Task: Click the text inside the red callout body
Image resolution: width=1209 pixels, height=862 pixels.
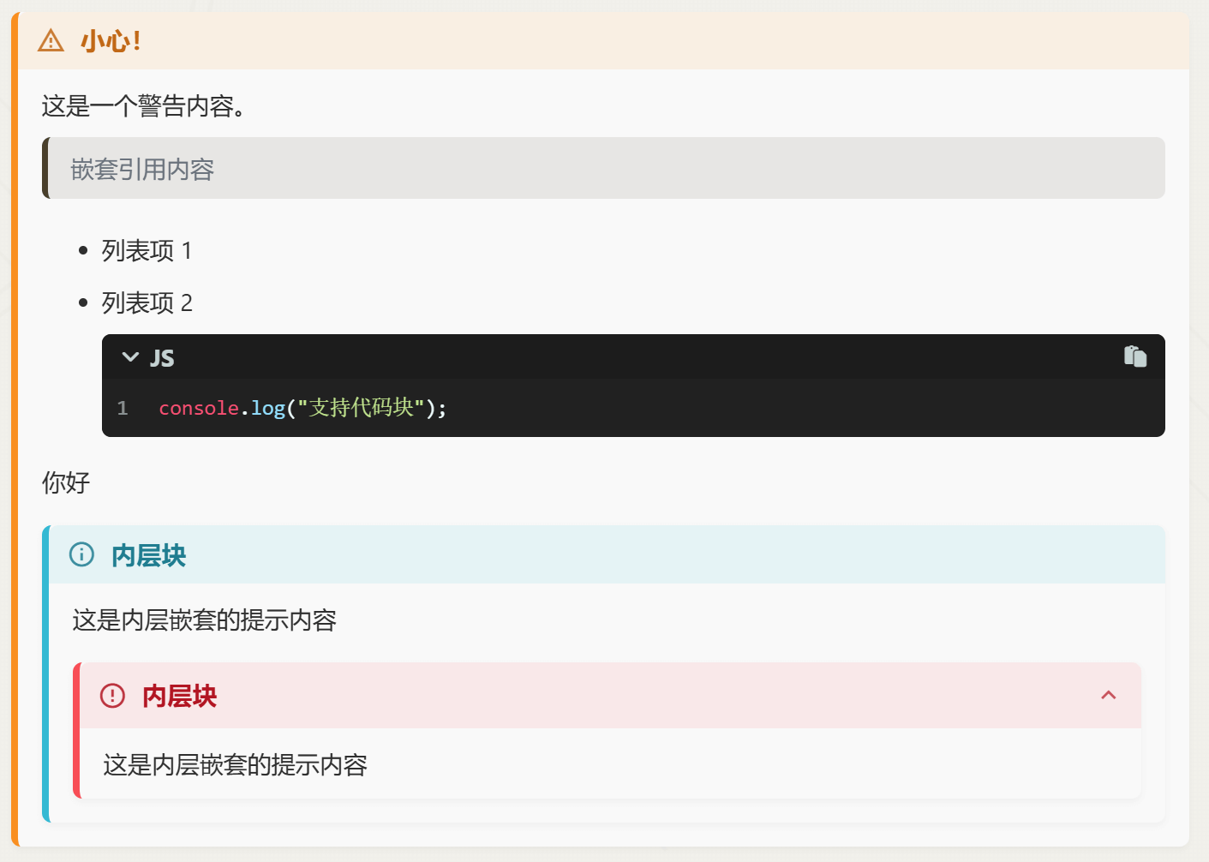Action: [235, 764]
